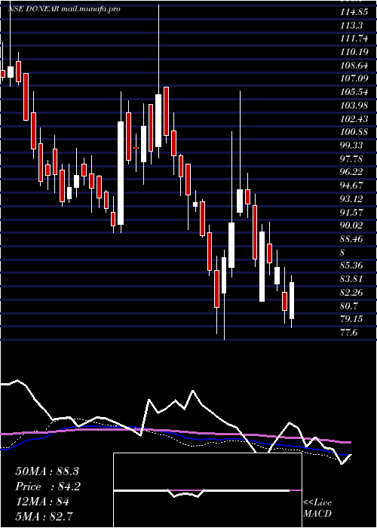This screenshot has height=528, width=377.
Task: Click the 114.85 price axis label
Action: click(354, 12)
